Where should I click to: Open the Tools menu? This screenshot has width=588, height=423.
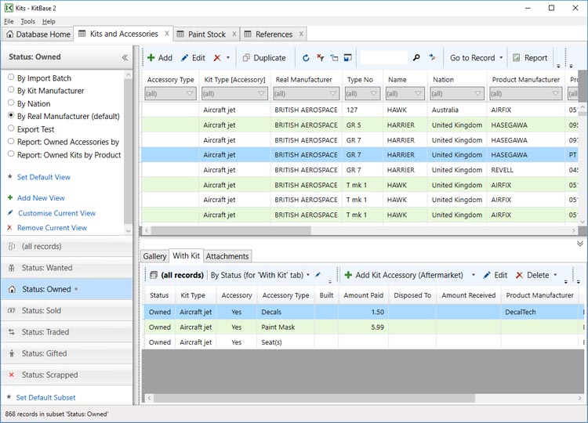click(x=27, y=21)
